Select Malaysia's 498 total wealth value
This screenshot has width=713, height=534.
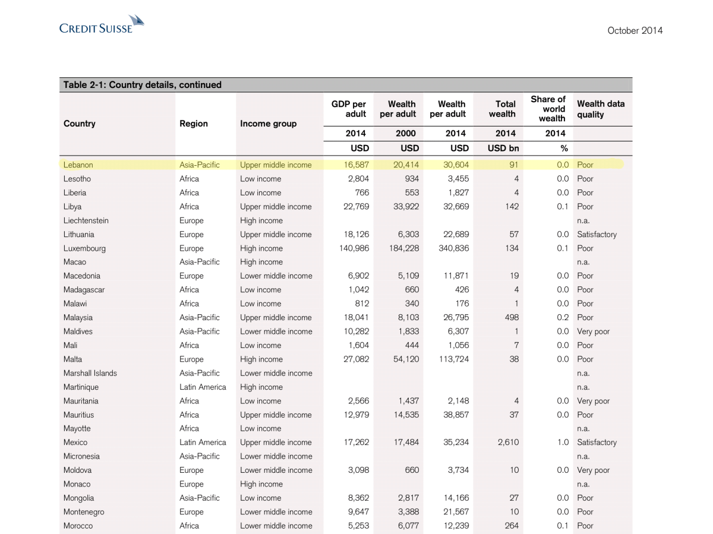[511, 318]
